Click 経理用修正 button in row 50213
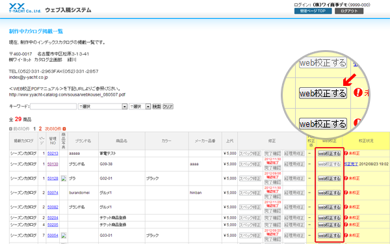Viewport: 390px width, 244px height. (x=294, y=154)
